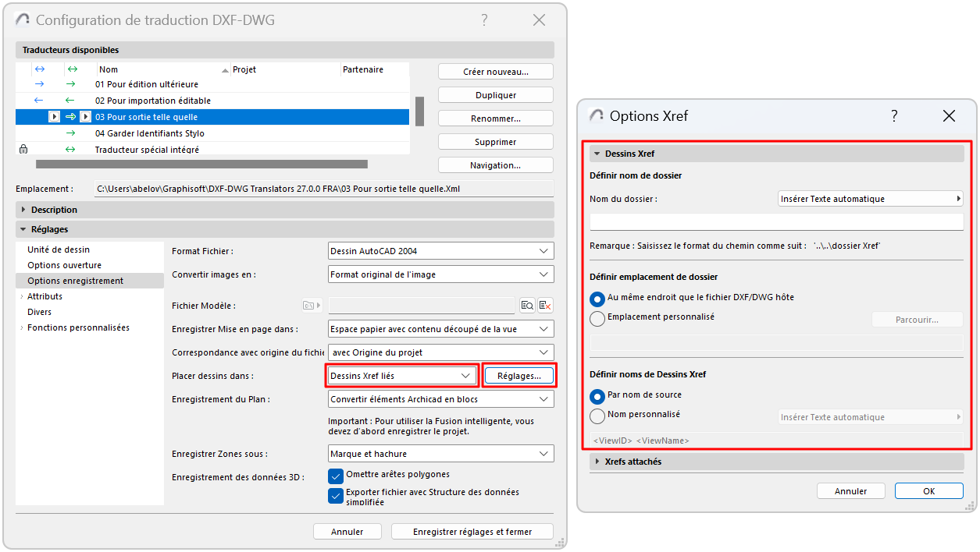Click 'Enregistrer réglages et fermer' button
This screenshot has width=980, height=552.
[472, 532]
